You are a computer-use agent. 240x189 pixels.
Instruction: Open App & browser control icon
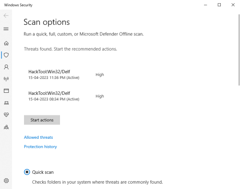point(6,91)
